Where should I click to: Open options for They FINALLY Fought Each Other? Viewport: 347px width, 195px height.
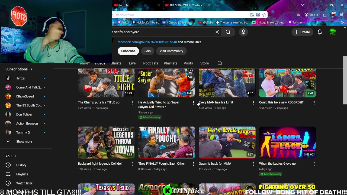click(193, 164)
